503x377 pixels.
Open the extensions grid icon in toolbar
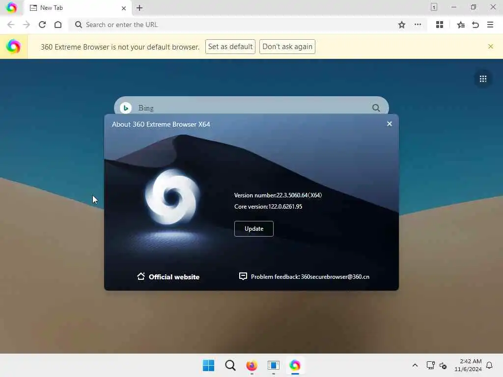click(x=440, y=25)
